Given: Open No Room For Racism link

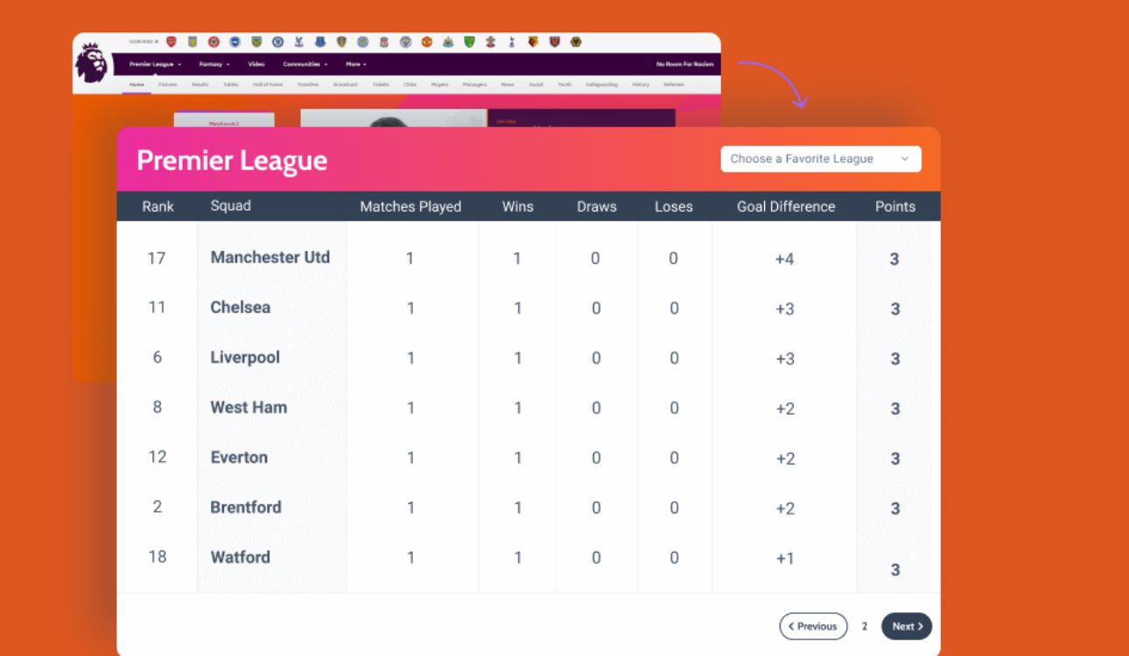Looking at the screenshot, I should pos(685,64).
